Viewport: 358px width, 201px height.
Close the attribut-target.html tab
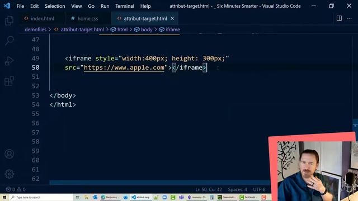pyautogui.click(x=172, y=18)
